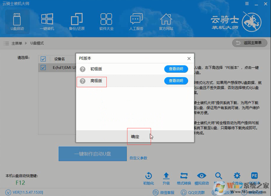Click 查看说明 next to 初级版
271x196 pixels.
coord(176,69)
